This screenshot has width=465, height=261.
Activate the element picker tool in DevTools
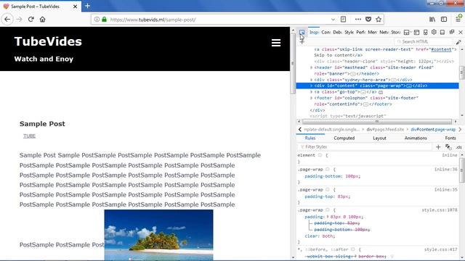click(302, 32)
